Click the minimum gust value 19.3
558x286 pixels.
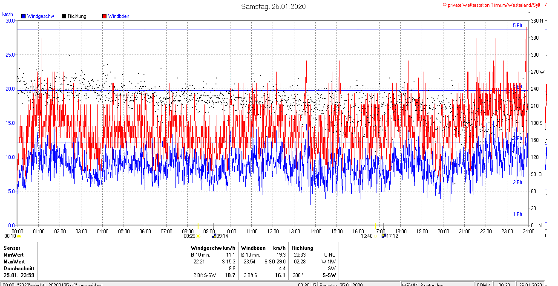point(280,254)
